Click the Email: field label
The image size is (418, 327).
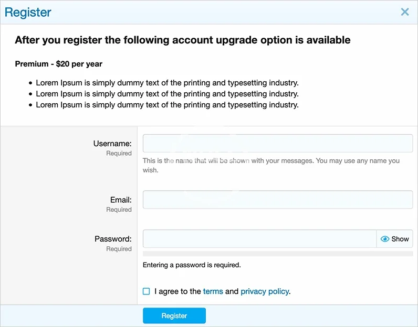point(121,200)
